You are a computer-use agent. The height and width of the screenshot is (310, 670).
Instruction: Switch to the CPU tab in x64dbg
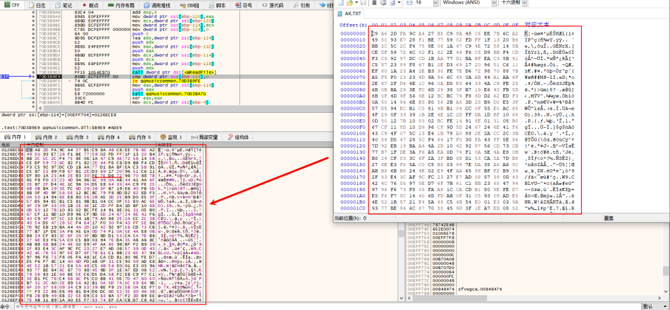[11, 6]
